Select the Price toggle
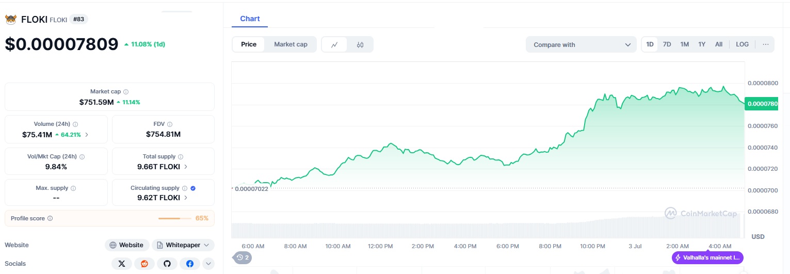790x274 pixels. click(x=249, y=44)
